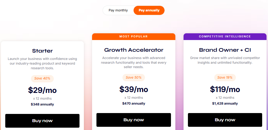Viewport: 268px width, 130px height.
Task: Click the purple Competitive Intelligence banner
Action: pos(225,37)
